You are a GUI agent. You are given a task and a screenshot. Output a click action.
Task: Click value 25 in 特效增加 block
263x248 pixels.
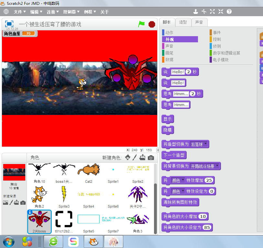coord(209,180)
